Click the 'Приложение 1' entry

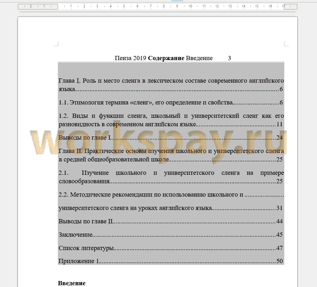(x=171, y=261)
